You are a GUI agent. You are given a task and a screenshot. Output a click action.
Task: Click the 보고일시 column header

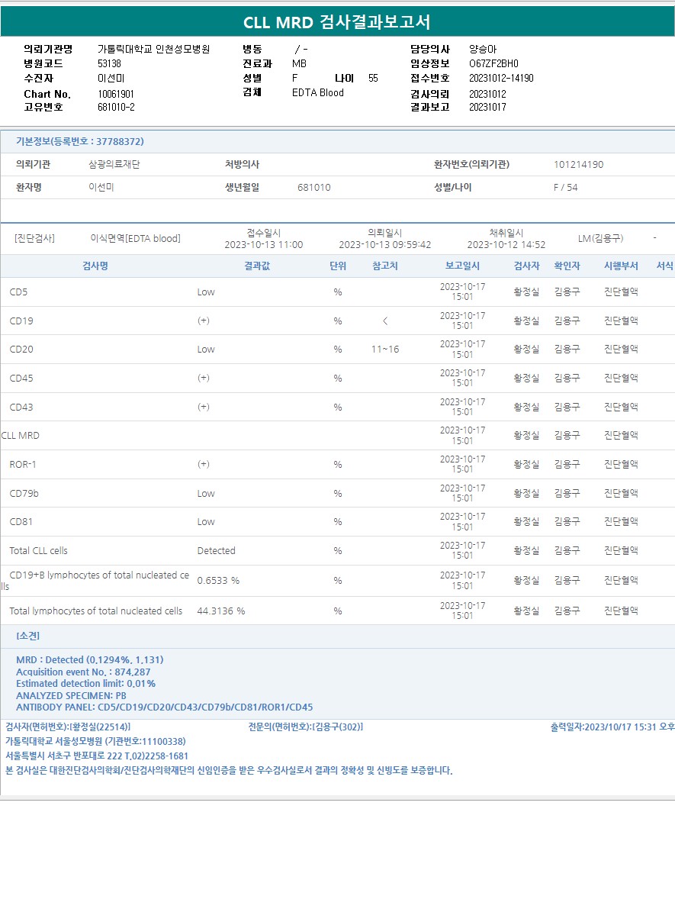click(x=462, y=266)
